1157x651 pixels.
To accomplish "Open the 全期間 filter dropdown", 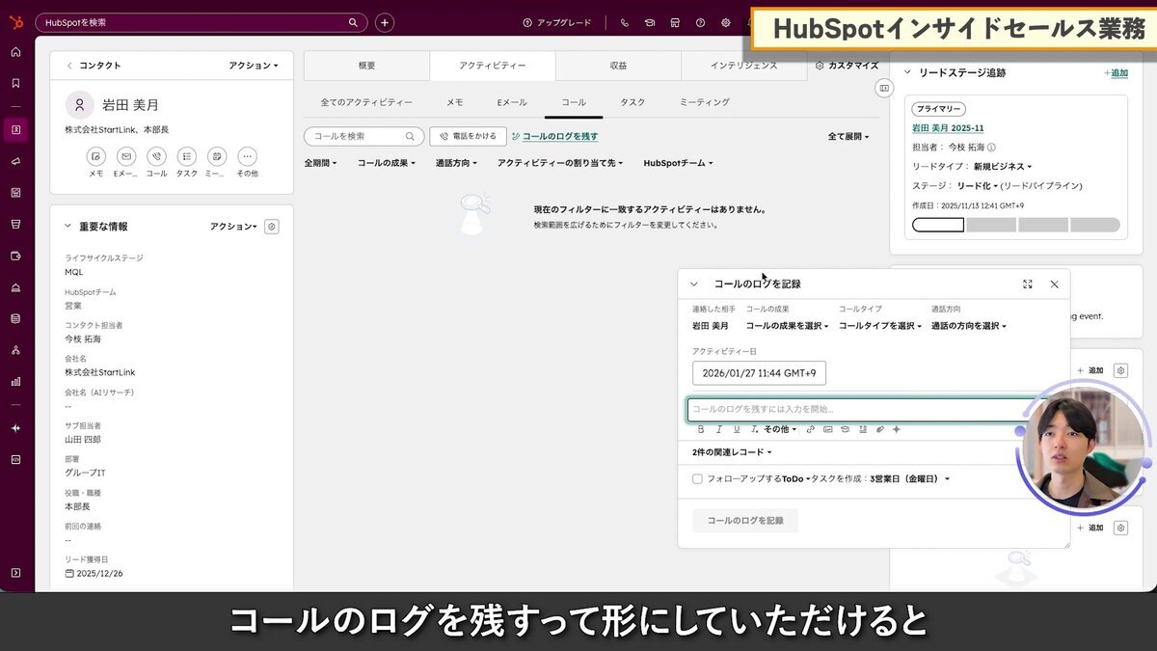I will pos(319,163).
